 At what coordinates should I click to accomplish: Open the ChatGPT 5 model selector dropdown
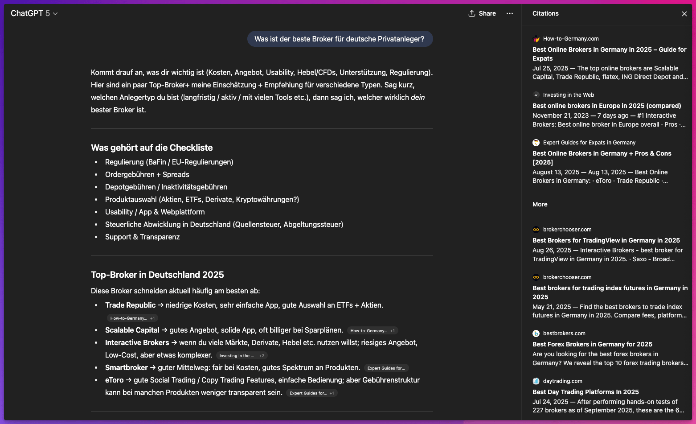click(x=34, y=13)
